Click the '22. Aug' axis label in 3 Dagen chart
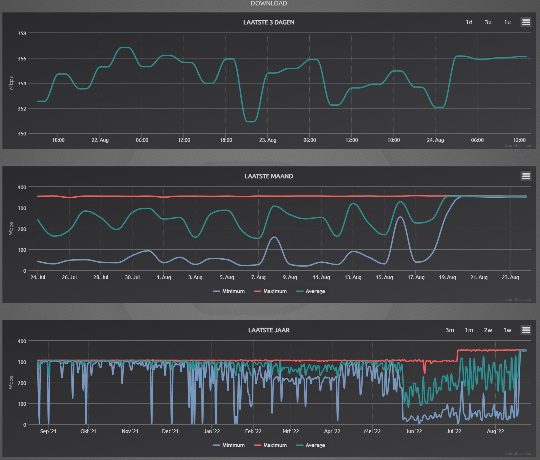This screenshot has width=540, height=460. (x=100, y=140)
